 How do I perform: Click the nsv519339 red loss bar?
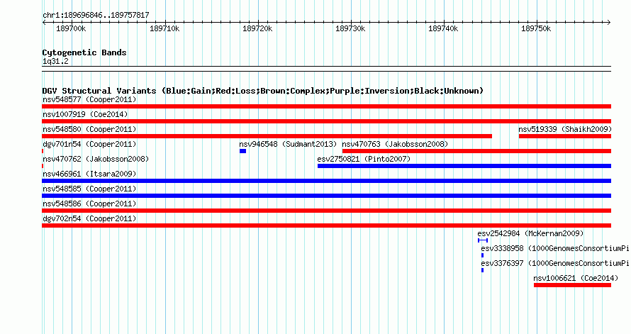pos(565,136)
